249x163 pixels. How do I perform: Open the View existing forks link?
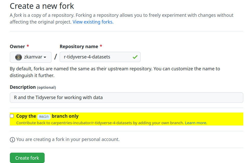click(93, 22)
